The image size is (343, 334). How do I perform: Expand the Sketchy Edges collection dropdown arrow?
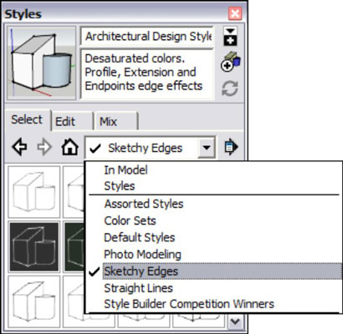(x=207, y=147)
